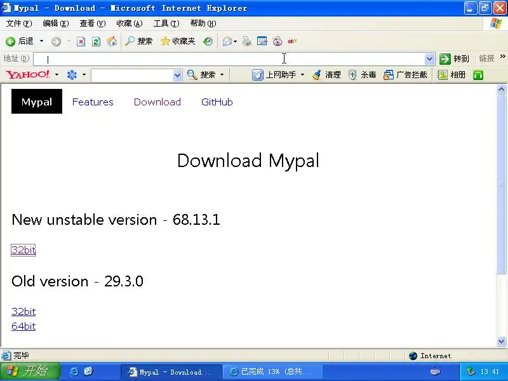Download old version 29.3.0 32bit link
This screenshot has height=381, width=508.
(x=23, y=311)
